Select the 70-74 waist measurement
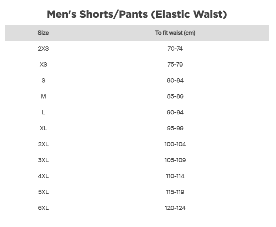The image size is (276, 227). coord(175,49)
